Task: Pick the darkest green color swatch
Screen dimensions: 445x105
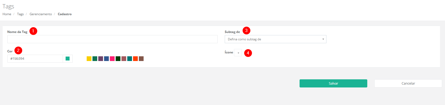Action: pos(118,59)
